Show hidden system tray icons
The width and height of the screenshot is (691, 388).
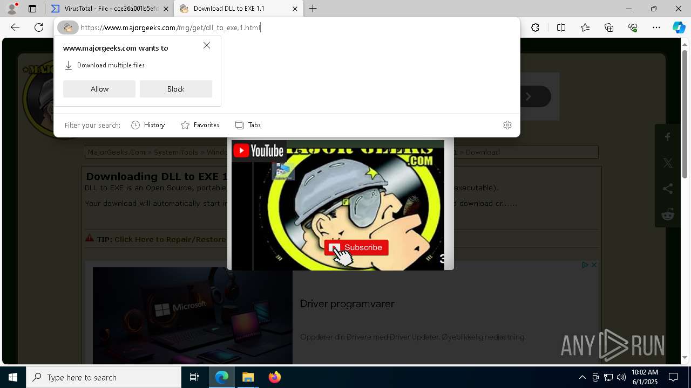click(582, 377)
